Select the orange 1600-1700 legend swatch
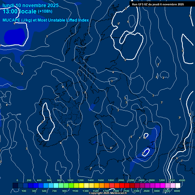This screenshot has height=195, width=195. point(102,185)
